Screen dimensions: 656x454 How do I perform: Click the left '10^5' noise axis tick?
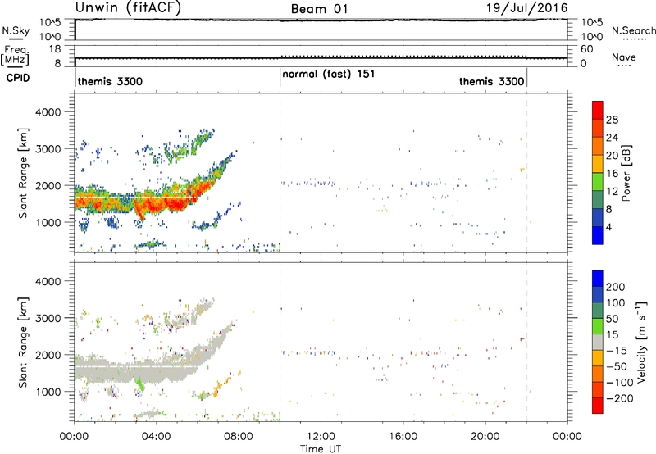tap(50, 23)
